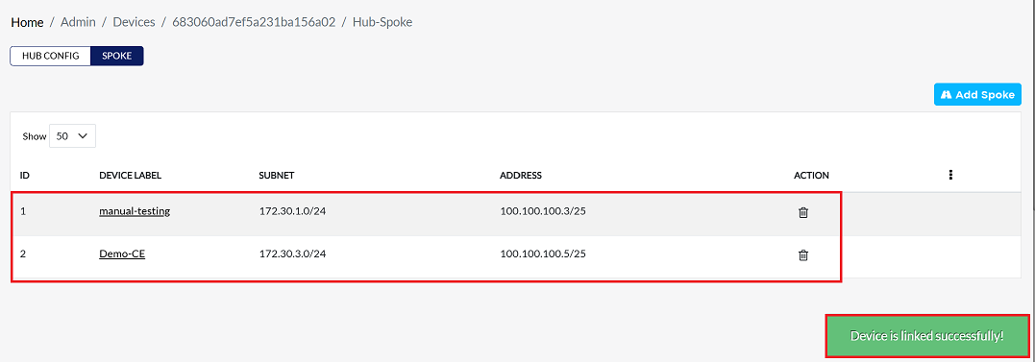Dismiss the Device is linked successfully toast
Image resolution: width=1035 pixels, height=362 pixels.
[x=926, y=336]
